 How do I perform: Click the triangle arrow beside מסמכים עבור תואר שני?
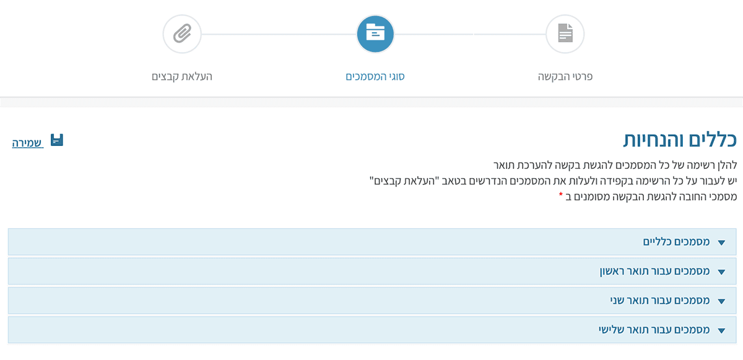[x=721, y=301]
